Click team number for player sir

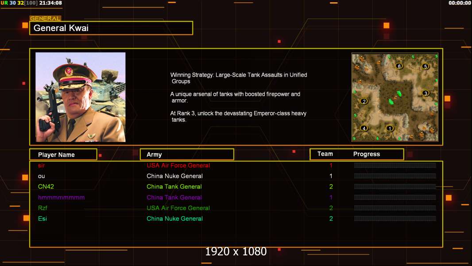coord(331,165)
